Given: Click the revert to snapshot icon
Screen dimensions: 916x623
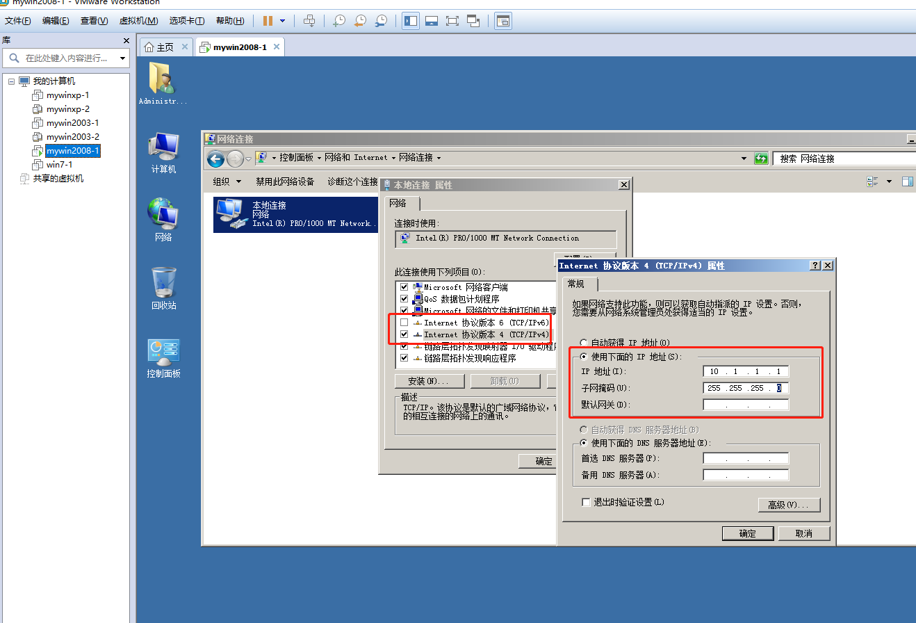Looking at the screenshot, I should [x=359, y=21].
